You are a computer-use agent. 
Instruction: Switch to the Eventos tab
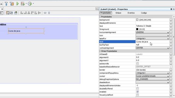(x=131, y=13)
